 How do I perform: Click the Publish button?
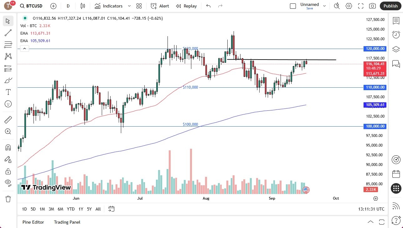390,6
